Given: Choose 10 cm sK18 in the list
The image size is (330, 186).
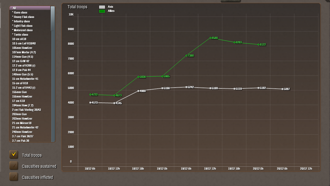Looking at the screenshot, I should coord(30,39).
